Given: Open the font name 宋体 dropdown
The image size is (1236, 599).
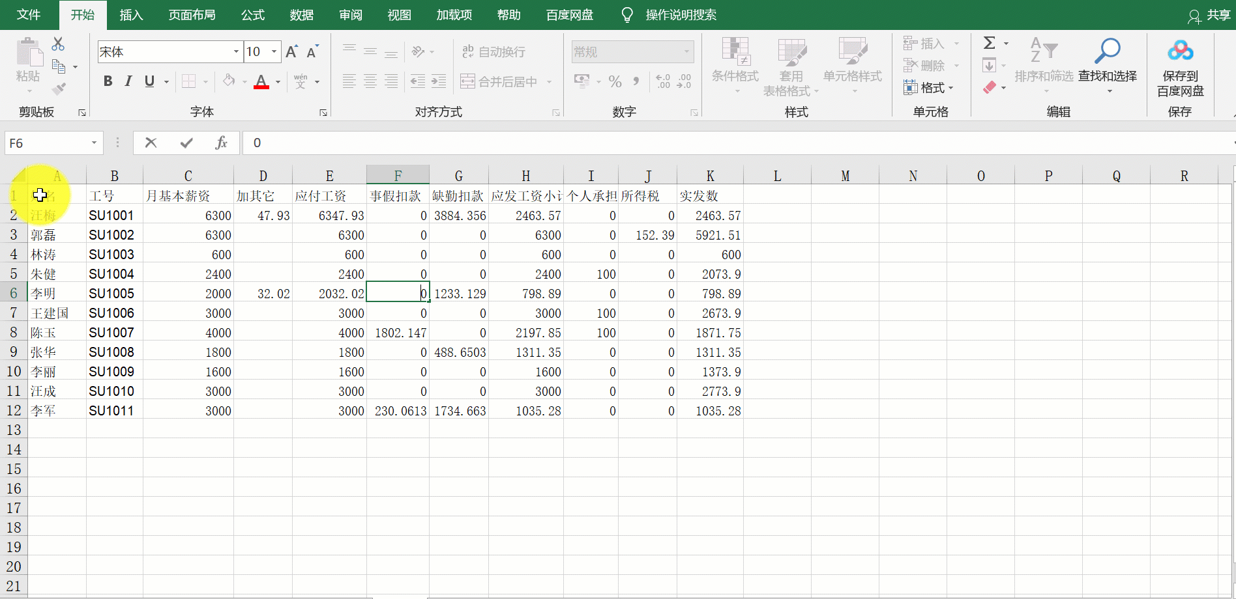Looking at the screenshot, I should tap(236, 51).
